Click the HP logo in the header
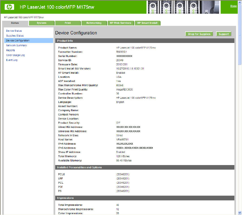 [x=9, y=7]
